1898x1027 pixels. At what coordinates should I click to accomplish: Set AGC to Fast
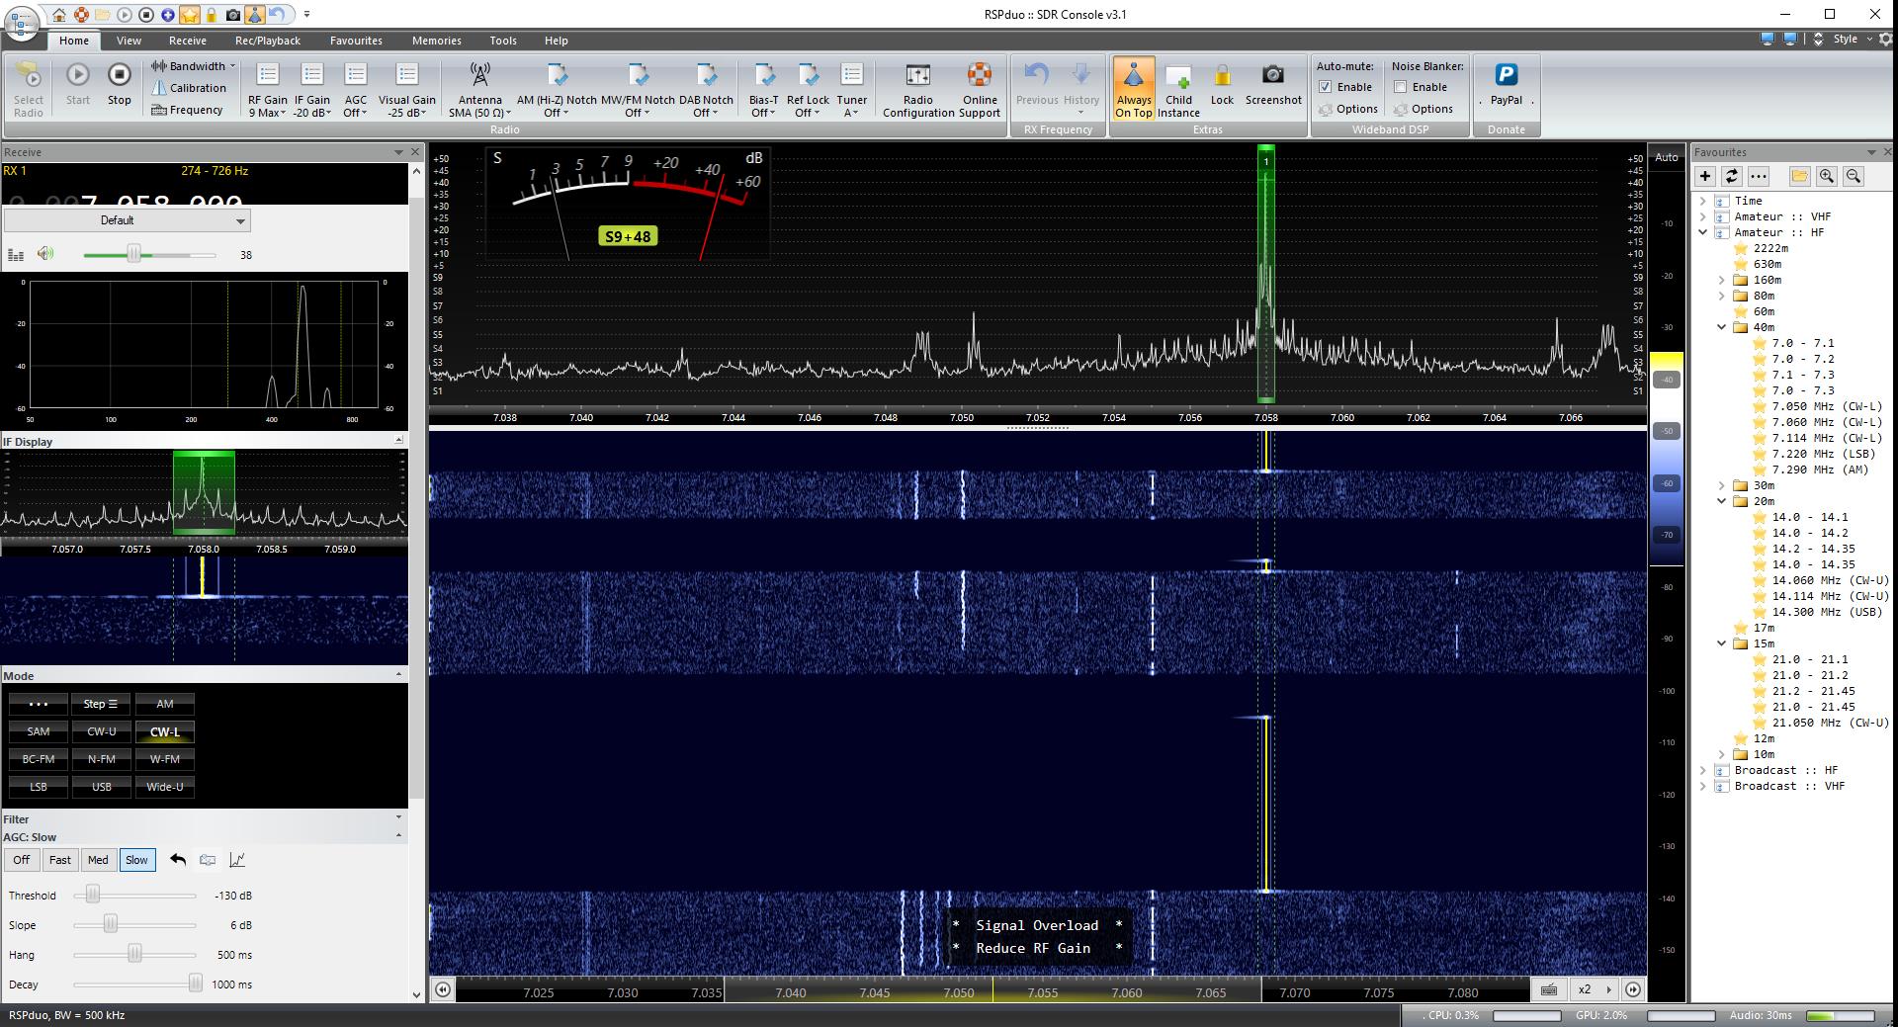click(60, 860)
